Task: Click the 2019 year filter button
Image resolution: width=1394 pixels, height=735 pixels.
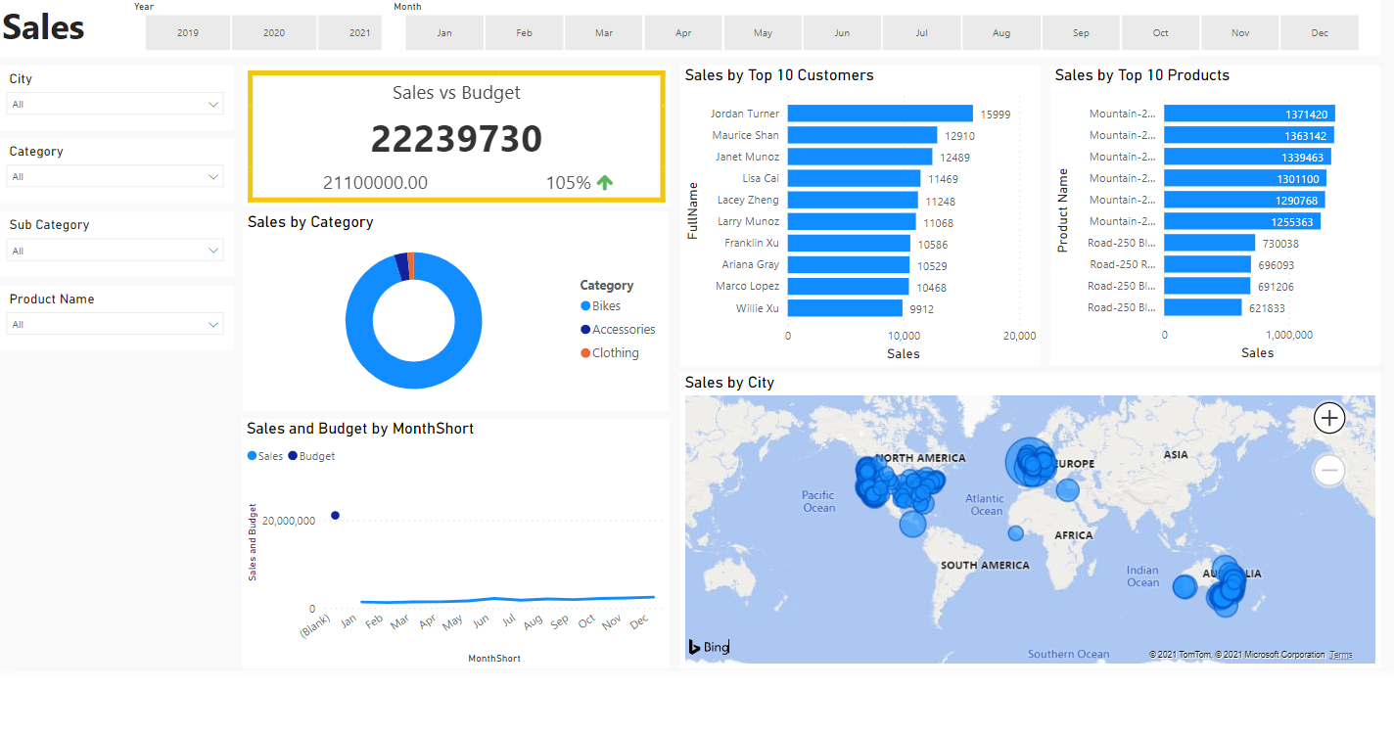Action: point(188,32)
